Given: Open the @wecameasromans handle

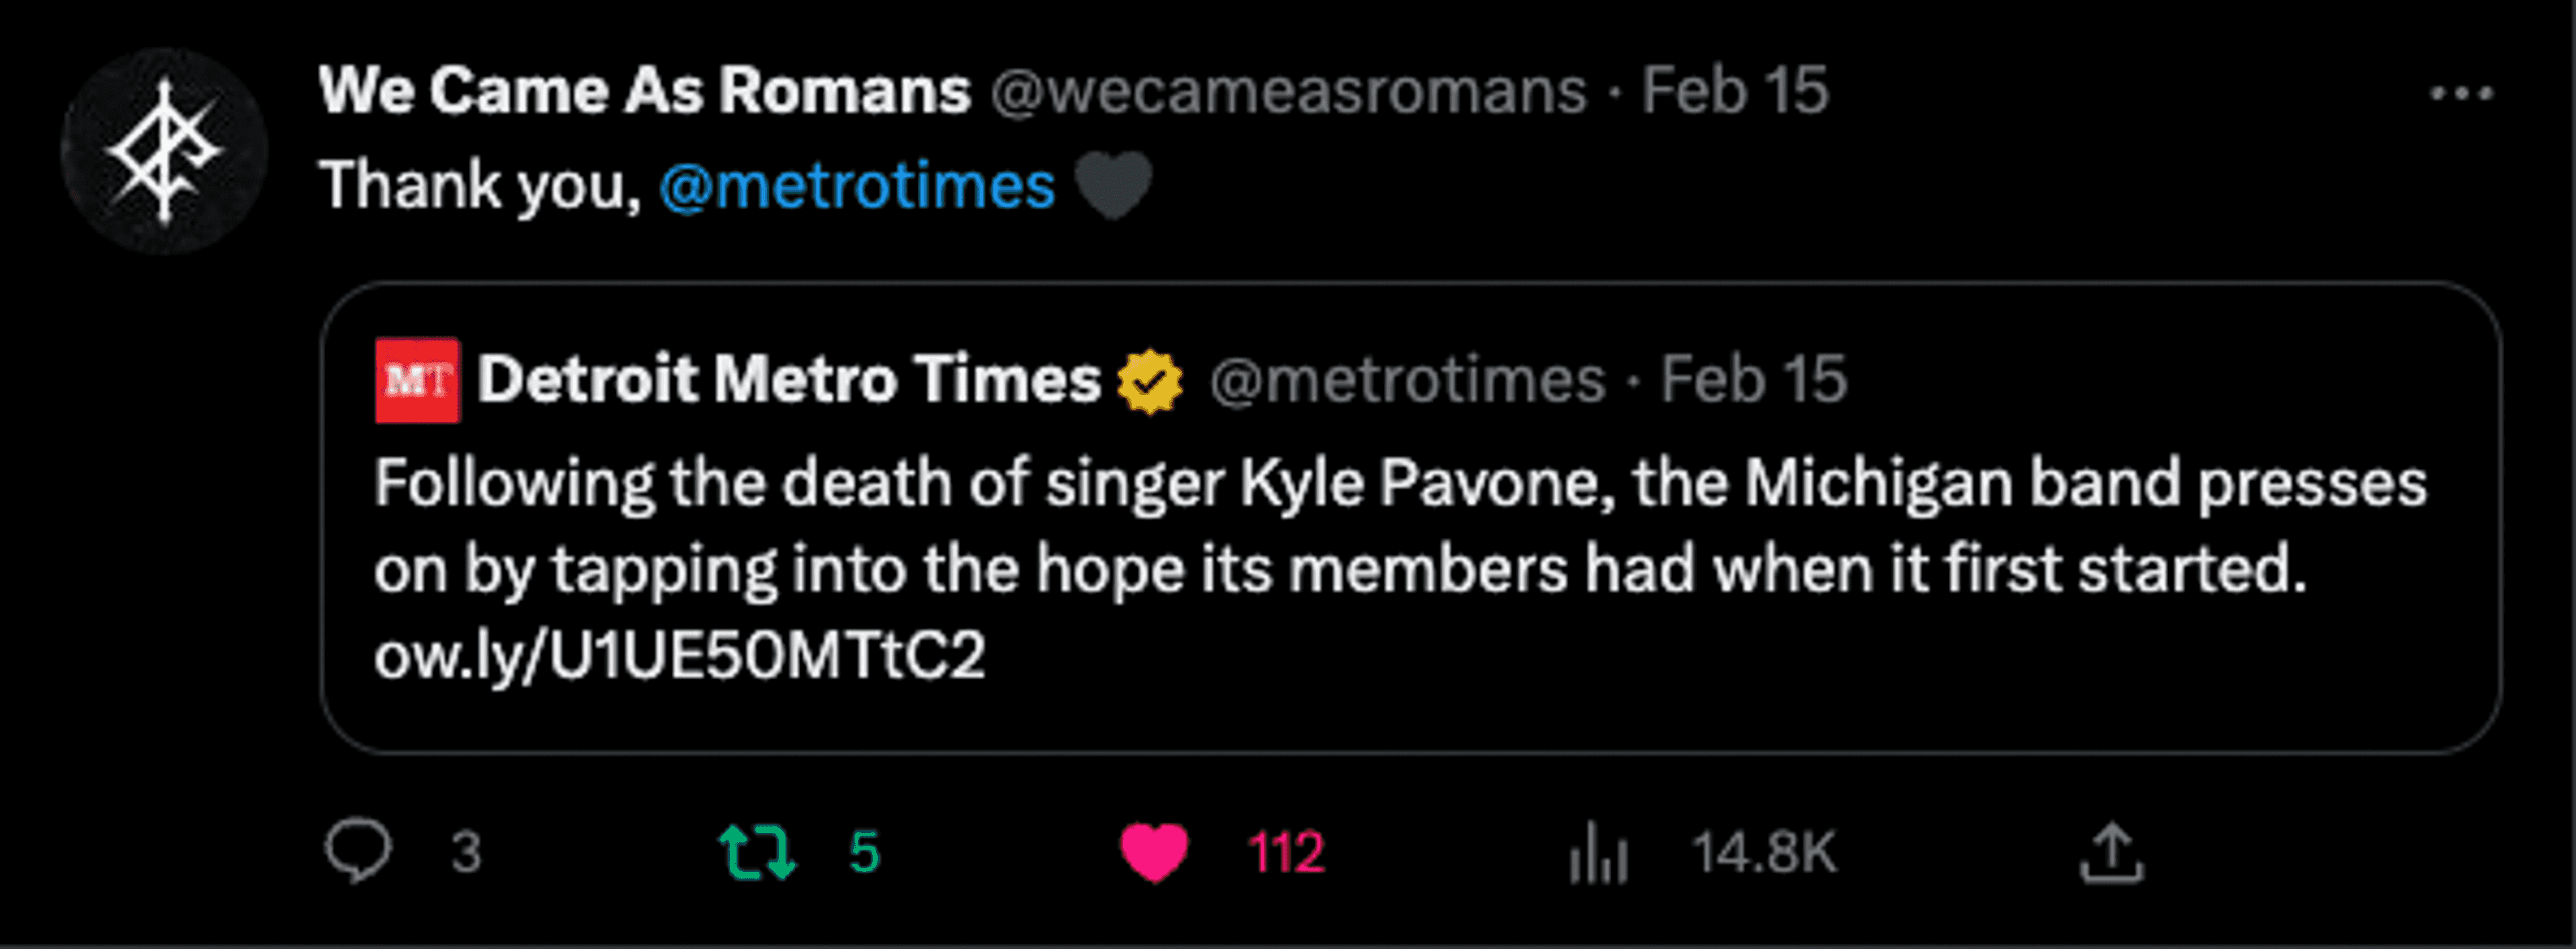Looking at the screenshot, I should [x=1288, y=91].
